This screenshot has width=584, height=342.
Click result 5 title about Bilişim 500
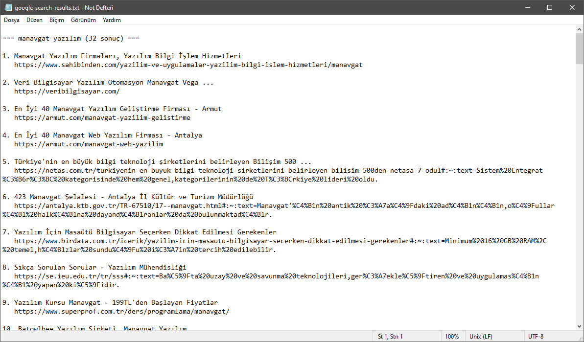163,161
